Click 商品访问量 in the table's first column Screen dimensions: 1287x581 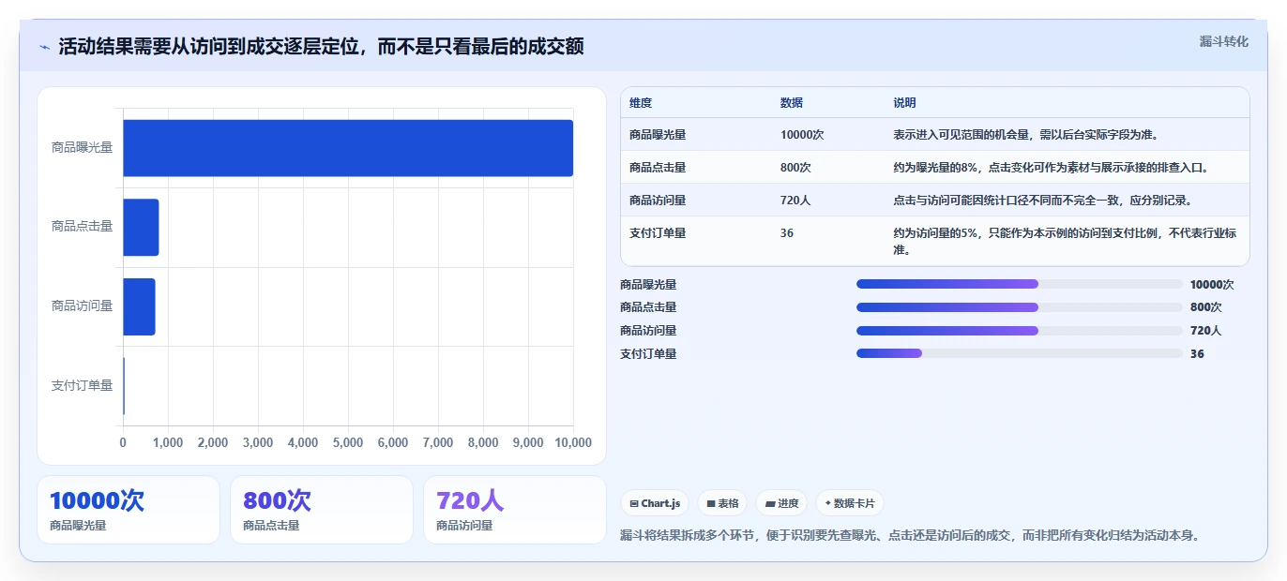pos(658,201)
